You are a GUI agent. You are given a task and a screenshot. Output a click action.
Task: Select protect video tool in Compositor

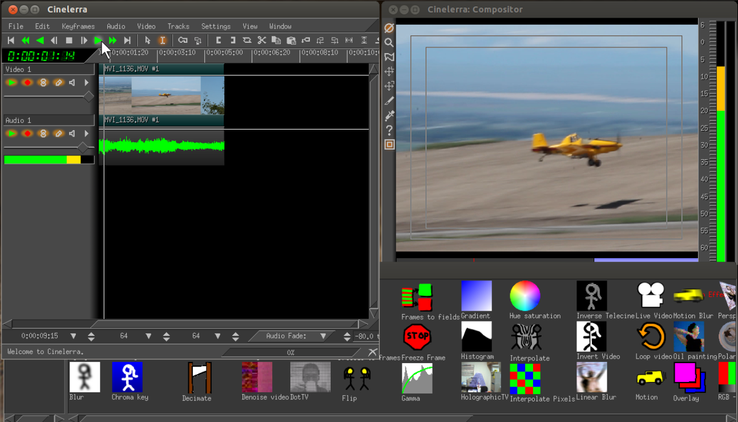click(x=389, y=27)
